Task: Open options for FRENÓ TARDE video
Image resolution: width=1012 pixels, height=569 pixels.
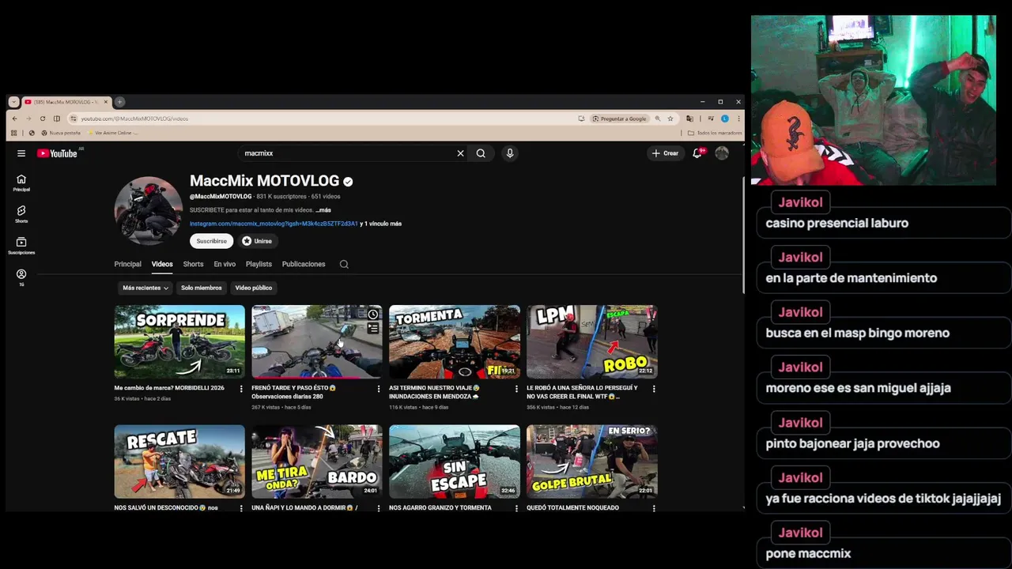Action: (379, 389)
